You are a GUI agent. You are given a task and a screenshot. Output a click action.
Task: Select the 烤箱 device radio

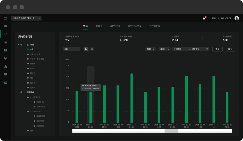tap(28, 78)
